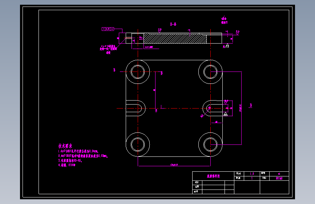The width and height of the screenshot is (315, 204).
Task: Select the HT150 material cell in title block
Action: (279, 178)
